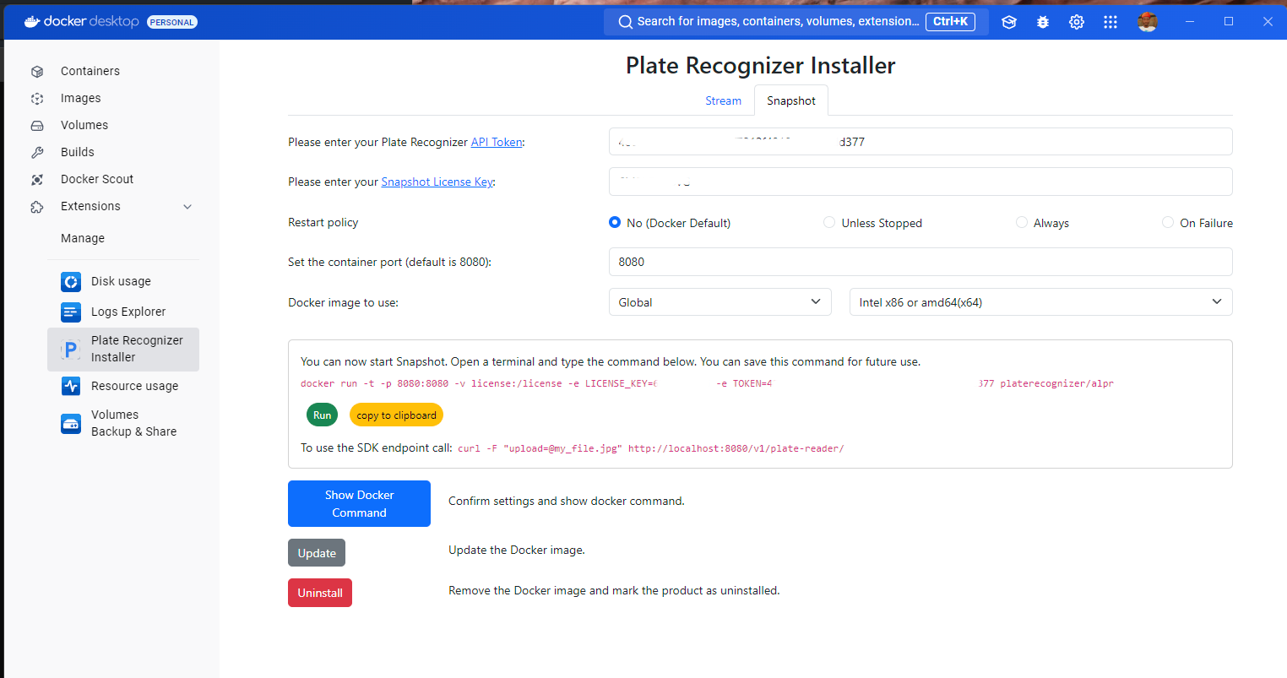1287x678 pixels.
Task: Open Docker settings gear icon
Action: pos(1077,22)
